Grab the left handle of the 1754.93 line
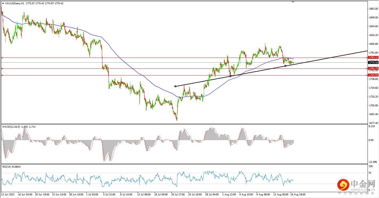Image resolution: width=379 pixels, height=198 pixels. click(x=2, y=75)
